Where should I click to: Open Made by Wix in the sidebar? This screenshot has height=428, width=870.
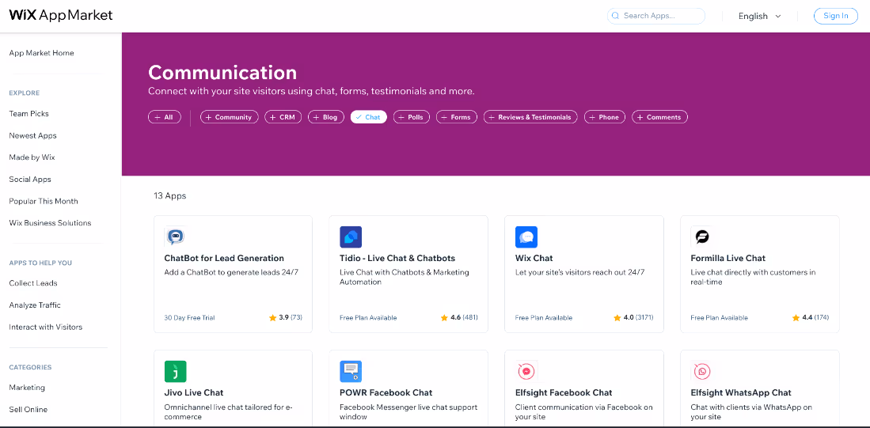[32, 157]
